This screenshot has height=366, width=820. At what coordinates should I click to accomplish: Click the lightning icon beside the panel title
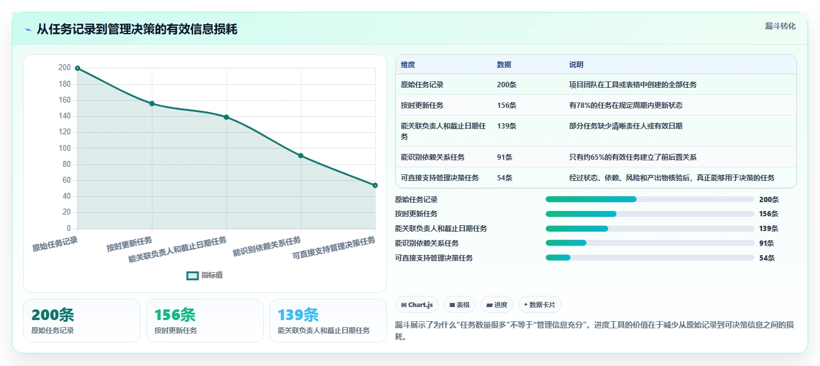point(28,29)
